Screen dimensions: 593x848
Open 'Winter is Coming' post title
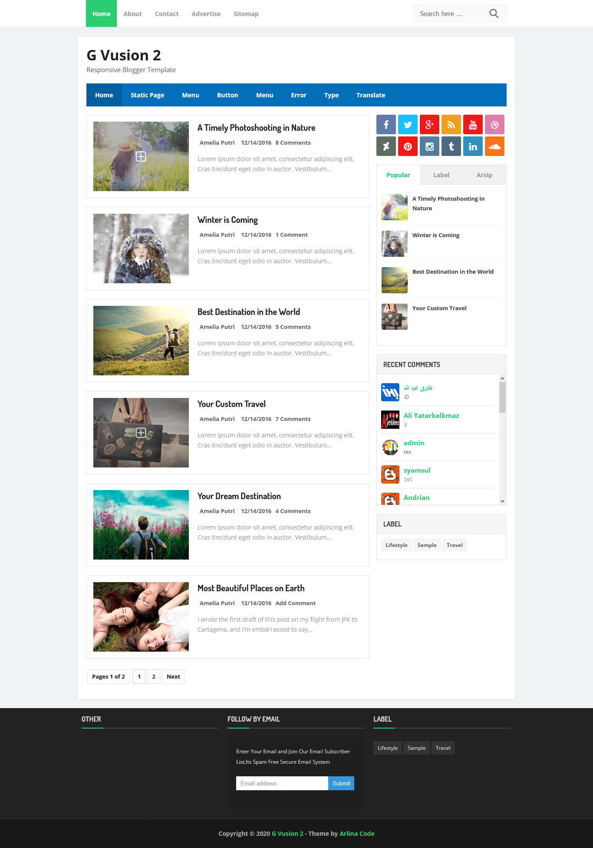click(x=227, y=220)
